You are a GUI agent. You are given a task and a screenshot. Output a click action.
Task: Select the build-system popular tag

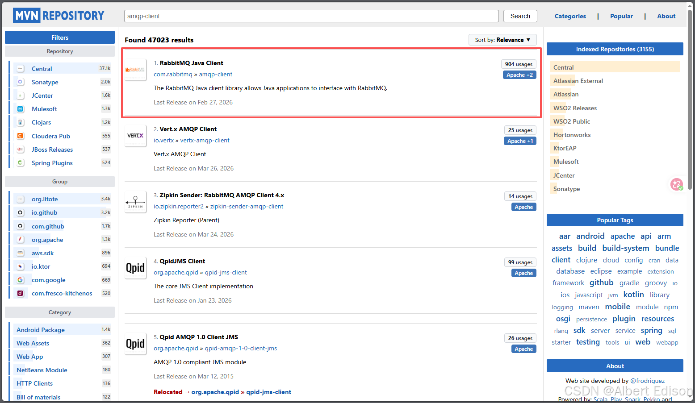pos(625,248)
